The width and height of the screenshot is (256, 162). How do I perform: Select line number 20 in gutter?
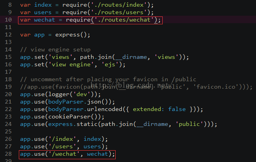(x=8, y=94)
